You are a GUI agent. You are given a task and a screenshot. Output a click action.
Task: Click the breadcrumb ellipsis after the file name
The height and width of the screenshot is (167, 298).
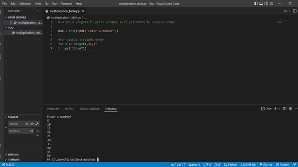point(86,18)
